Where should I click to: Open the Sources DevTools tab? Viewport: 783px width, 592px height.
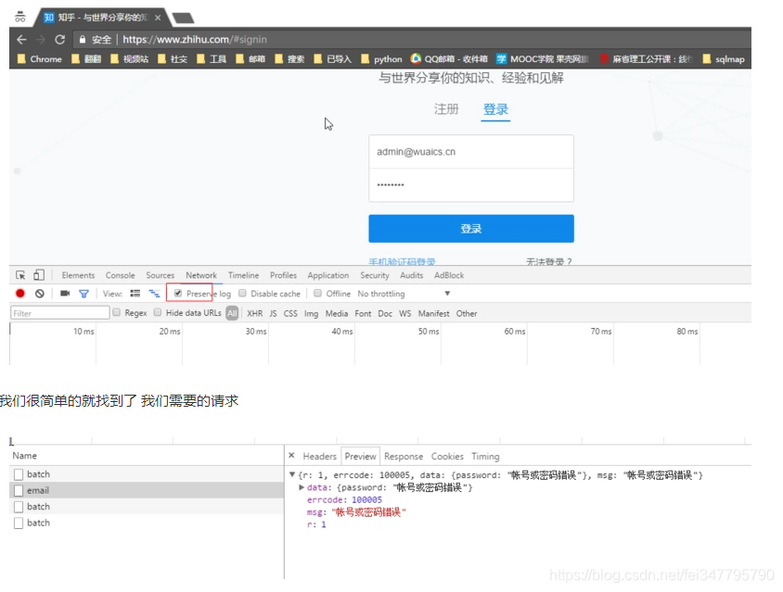[x=160, y=275]
